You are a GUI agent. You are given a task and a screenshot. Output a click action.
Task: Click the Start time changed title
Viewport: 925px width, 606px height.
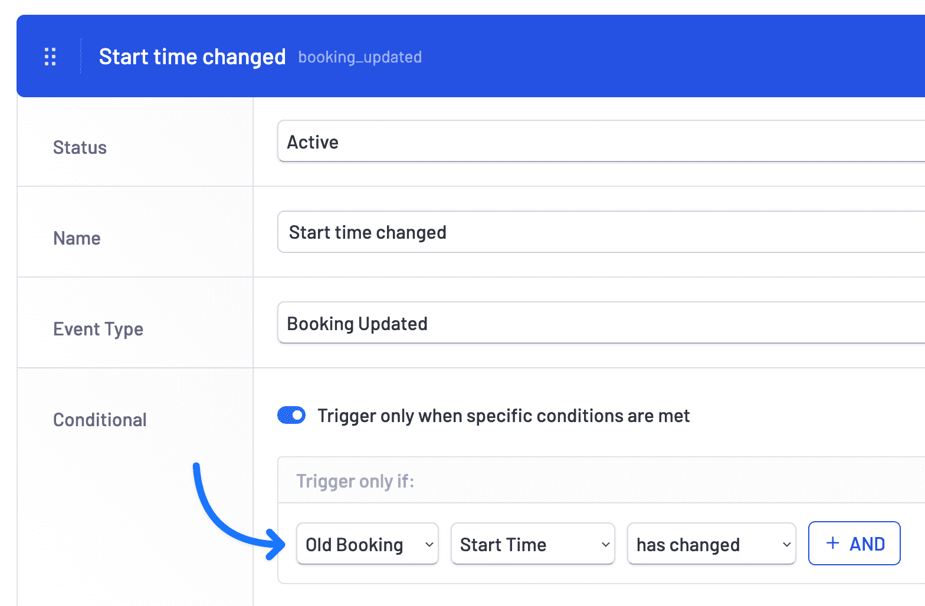coord(192,56)
